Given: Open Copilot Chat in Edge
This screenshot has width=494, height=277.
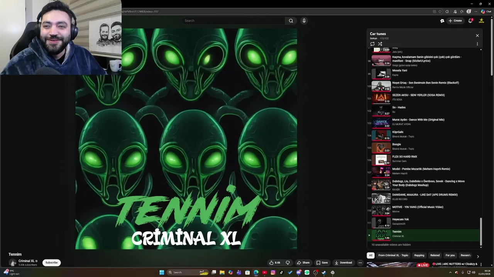Looking at the screenshot, I should point(486,12).
